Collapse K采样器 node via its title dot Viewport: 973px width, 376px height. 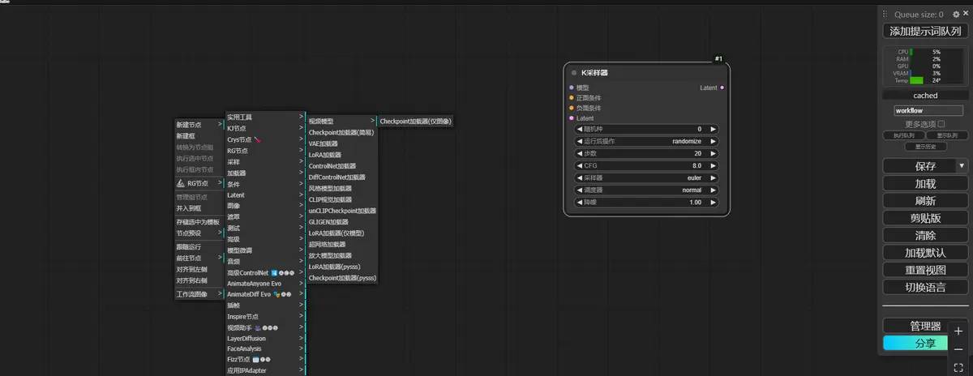click(x=574, y=73)
